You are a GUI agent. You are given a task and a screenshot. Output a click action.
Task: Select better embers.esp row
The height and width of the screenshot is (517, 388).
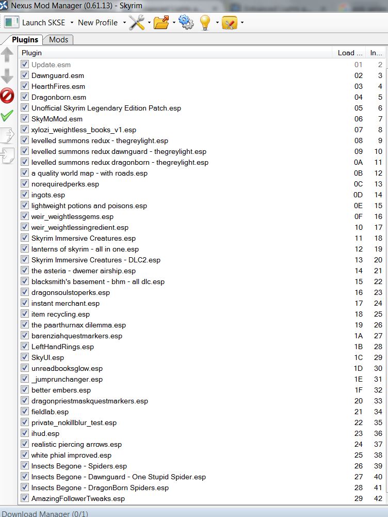click(x=202, y=390)
